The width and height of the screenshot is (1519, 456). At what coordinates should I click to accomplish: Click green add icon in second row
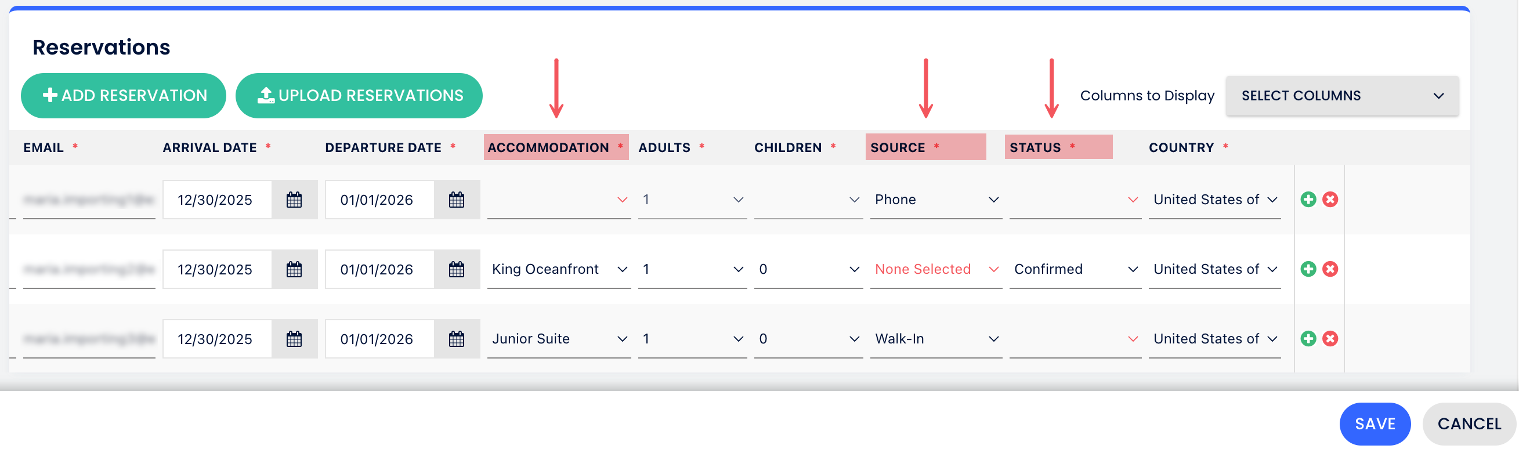1308,269
